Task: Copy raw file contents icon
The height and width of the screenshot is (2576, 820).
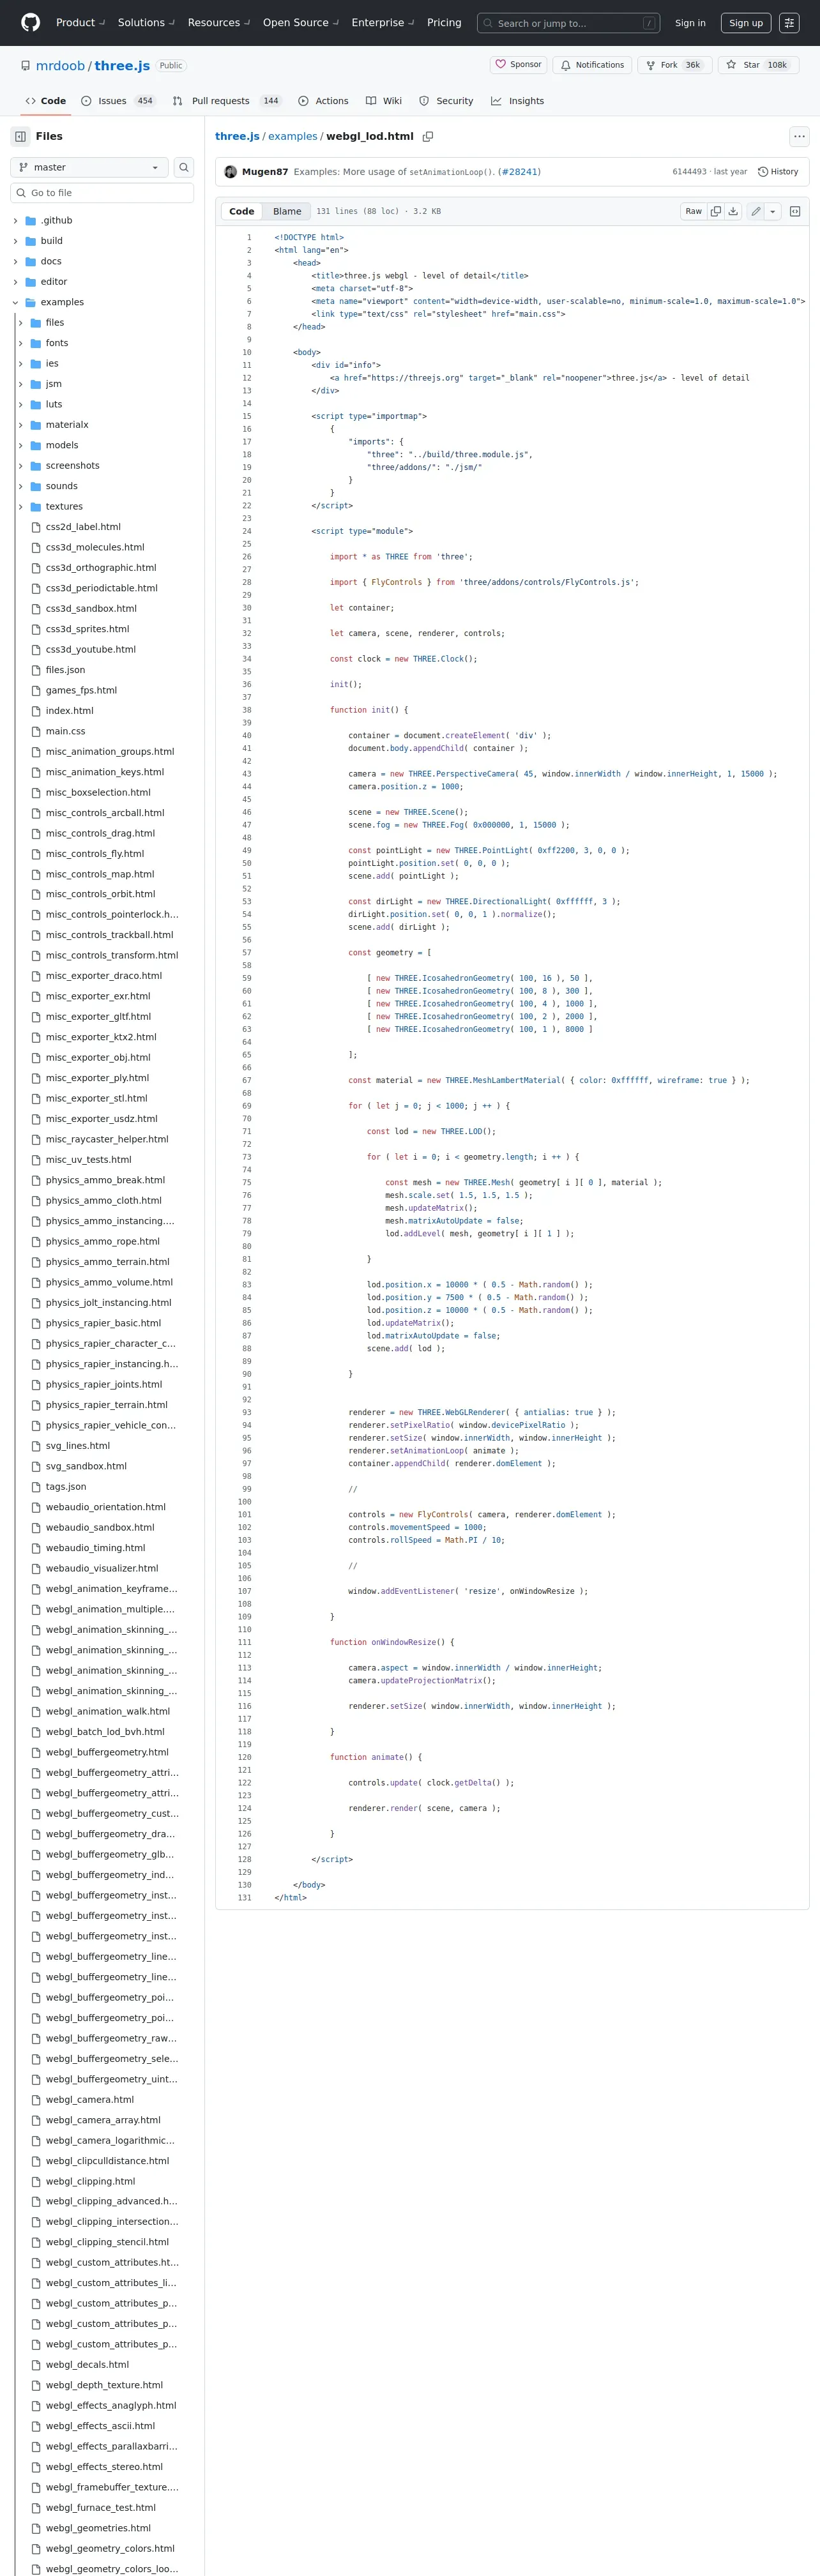Action: tap(715, 211)
